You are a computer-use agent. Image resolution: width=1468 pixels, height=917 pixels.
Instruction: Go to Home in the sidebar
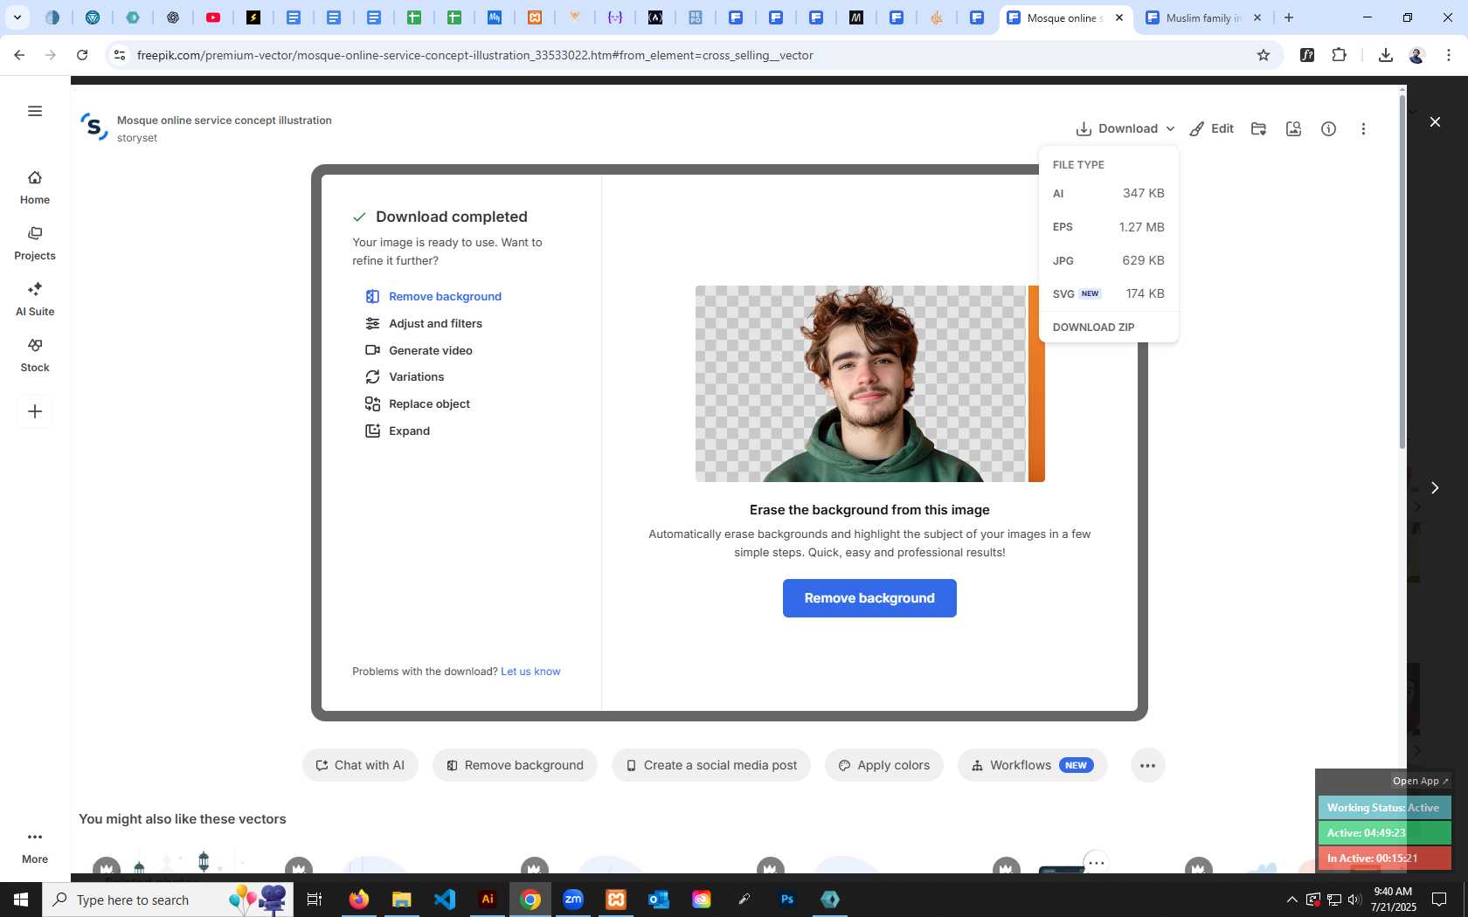tap(35, 188)
